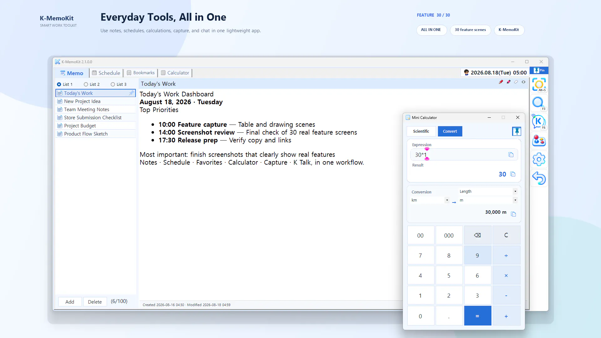The image size is (601, 338).
Task: Switch to the Calculator tab
Action: (175, 73)
